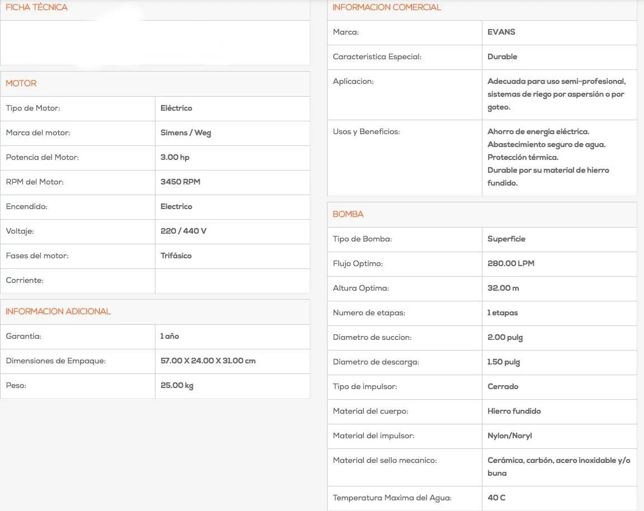Click the MOTOR section heading
Image resolution: width=644 pixels, height=511 pixels.
click(x=21, y=83)
